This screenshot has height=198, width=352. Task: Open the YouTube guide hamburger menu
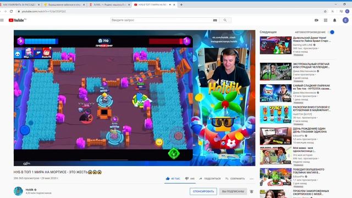pyautogui.click(x=2, y=20)
